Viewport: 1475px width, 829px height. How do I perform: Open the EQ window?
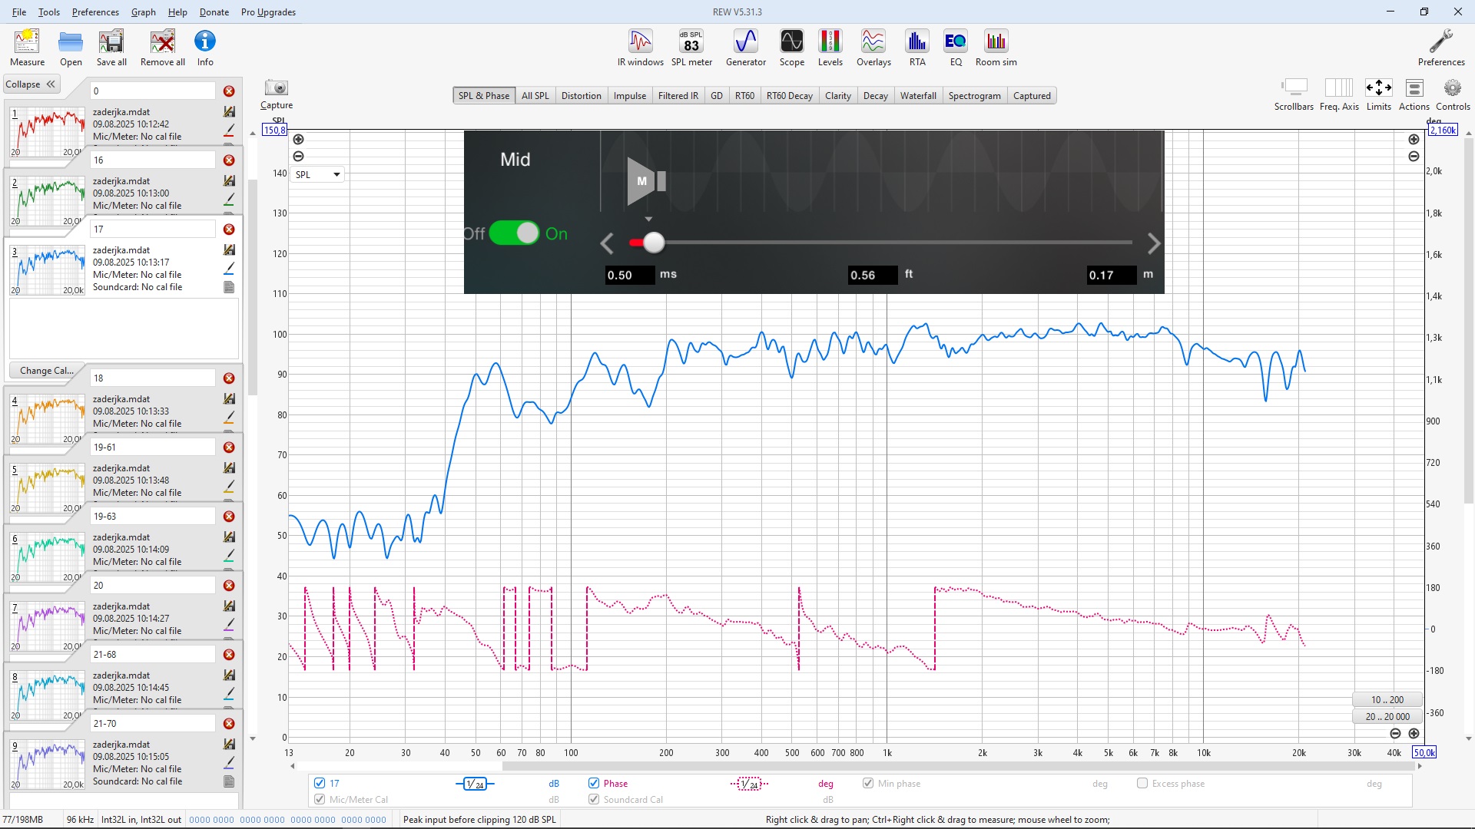tap(955, 48)
